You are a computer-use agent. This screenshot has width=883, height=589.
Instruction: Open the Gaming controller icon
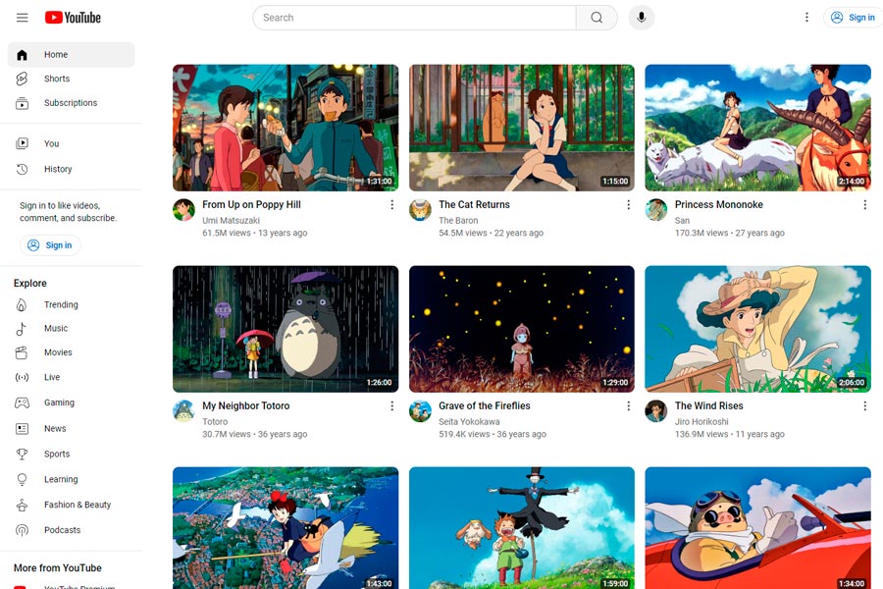pyautogui.click(x=22, y=403)
